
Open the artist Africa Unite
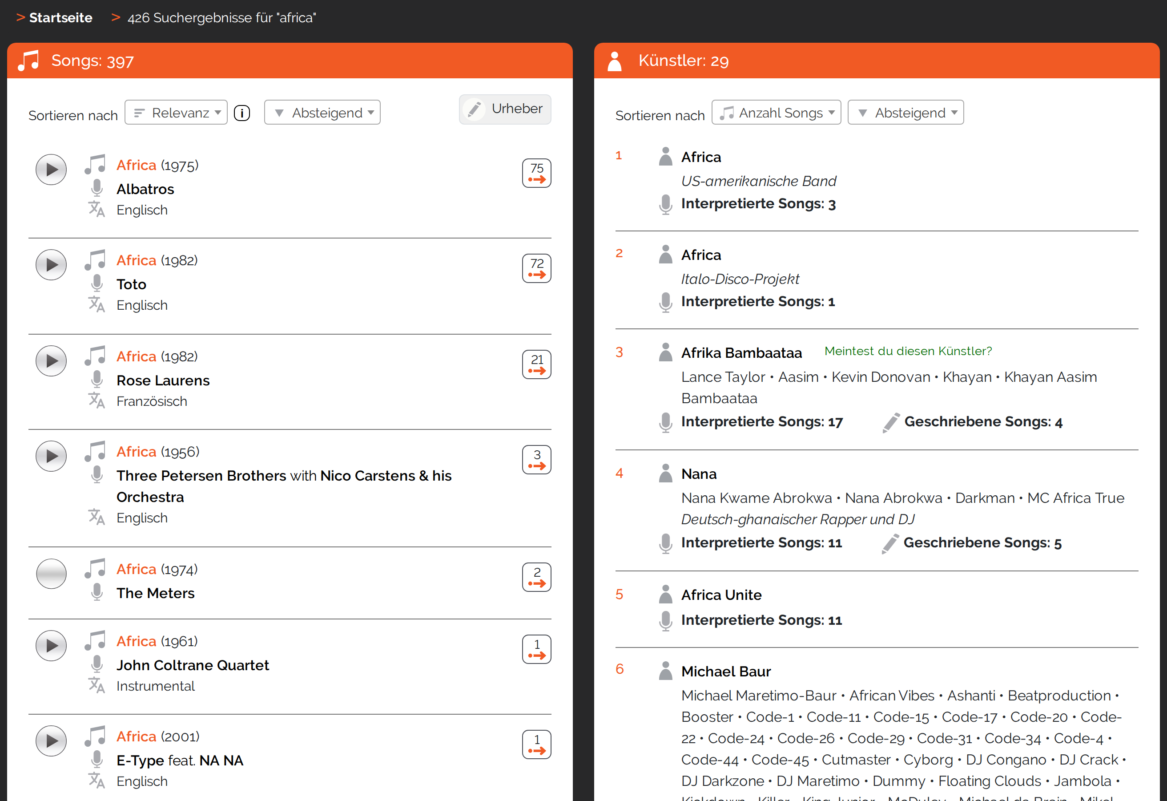point(721,595)
